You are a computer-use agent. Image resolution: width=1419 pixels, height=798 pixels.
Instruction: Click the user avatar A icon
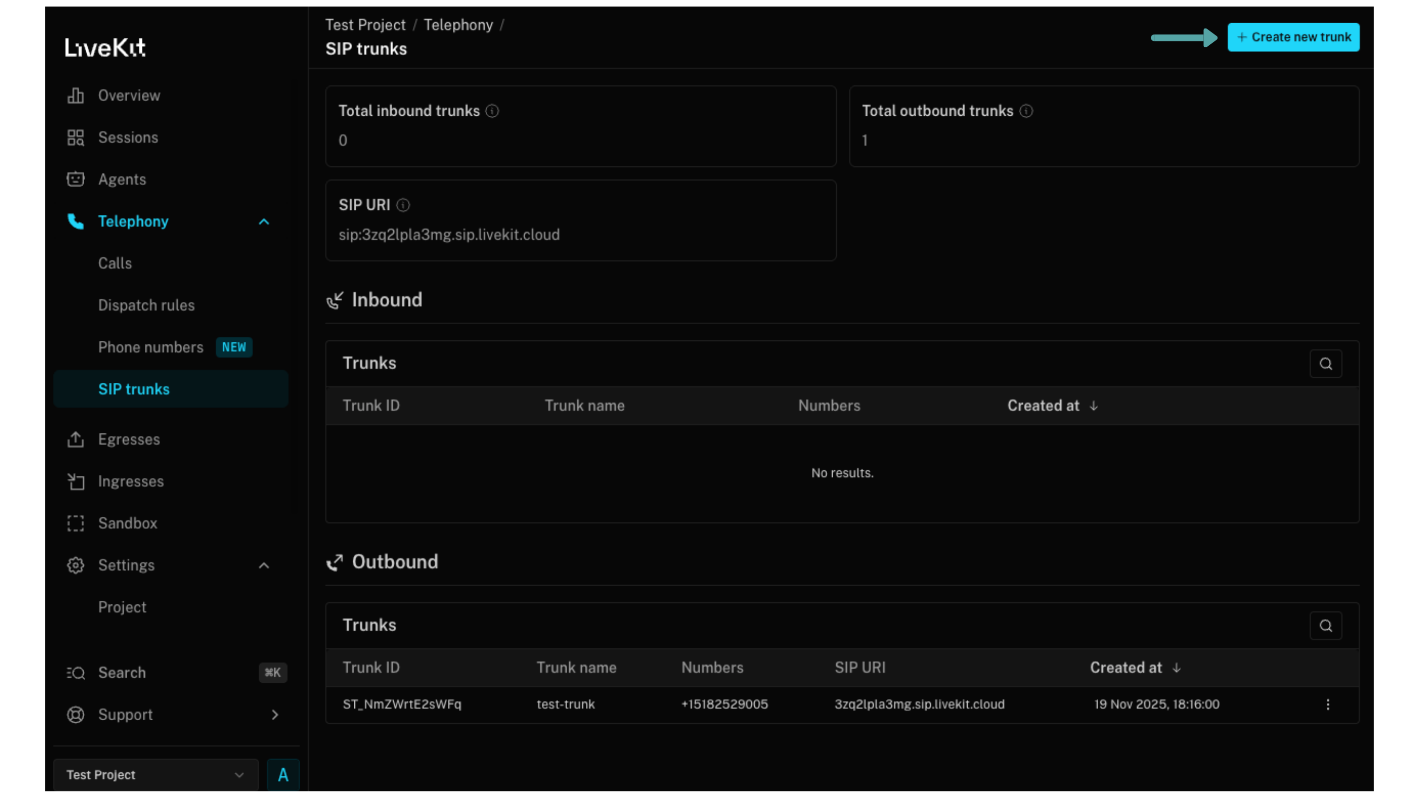283,775
